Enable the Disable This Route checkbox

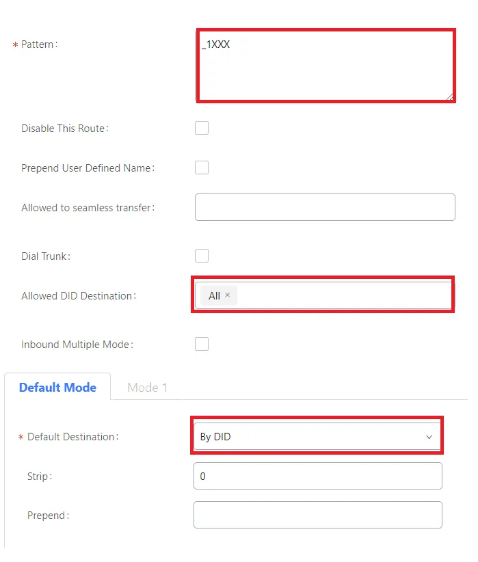202,128
